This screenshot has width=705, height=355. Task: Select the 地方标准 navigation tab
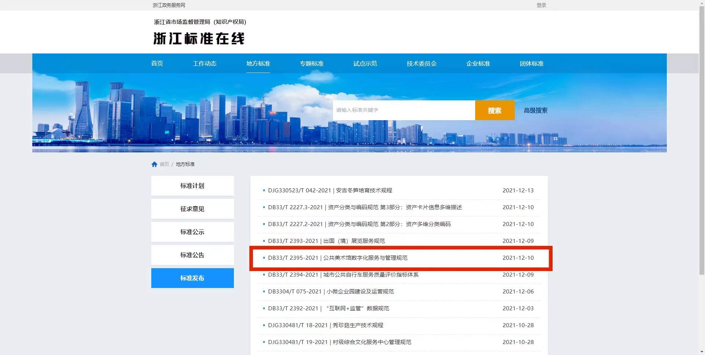[258, 63]
